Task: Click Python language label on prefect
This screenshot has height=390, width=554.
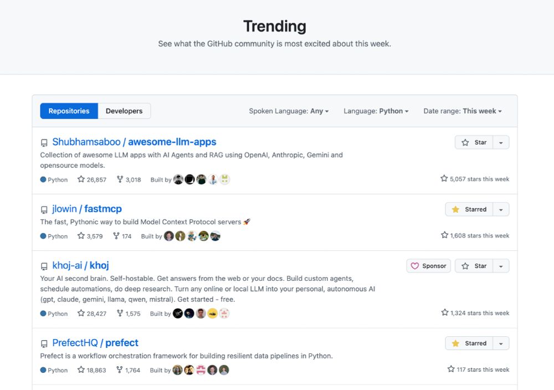Action: click(x=54, y=370)
